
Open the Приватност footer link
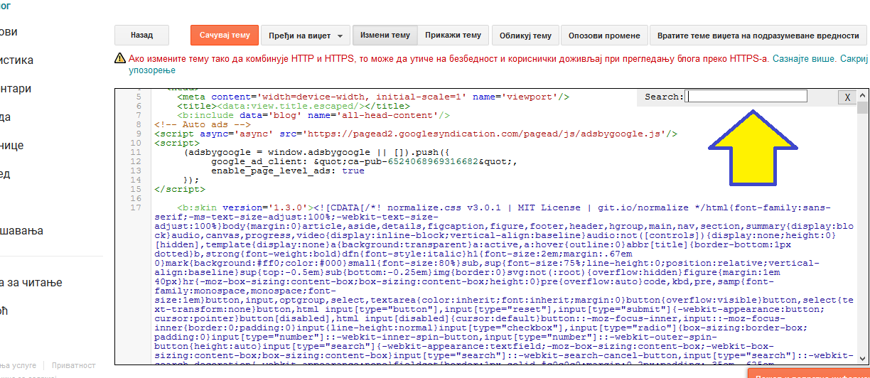(x=72, y=365)
